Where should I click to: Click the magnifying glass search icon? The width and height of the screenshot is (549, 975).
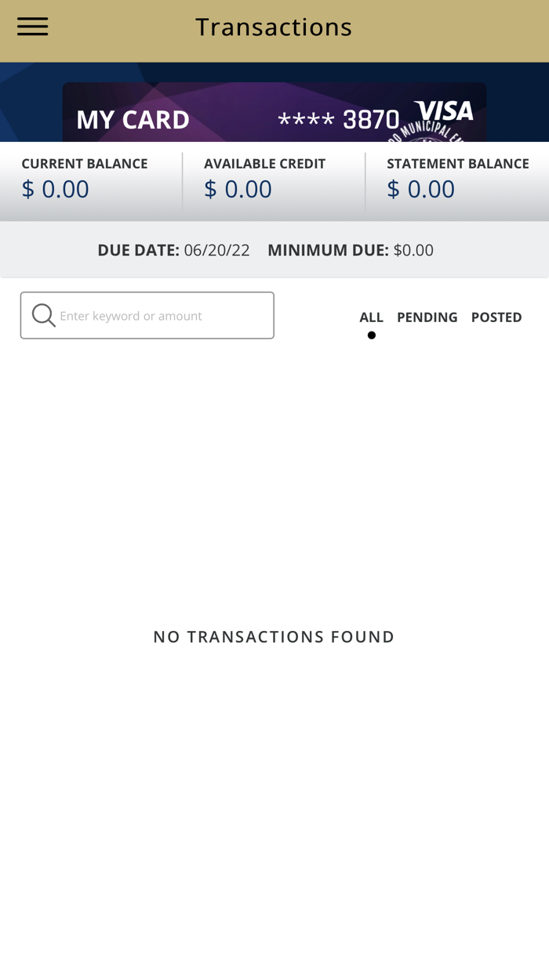pos(44,316)
